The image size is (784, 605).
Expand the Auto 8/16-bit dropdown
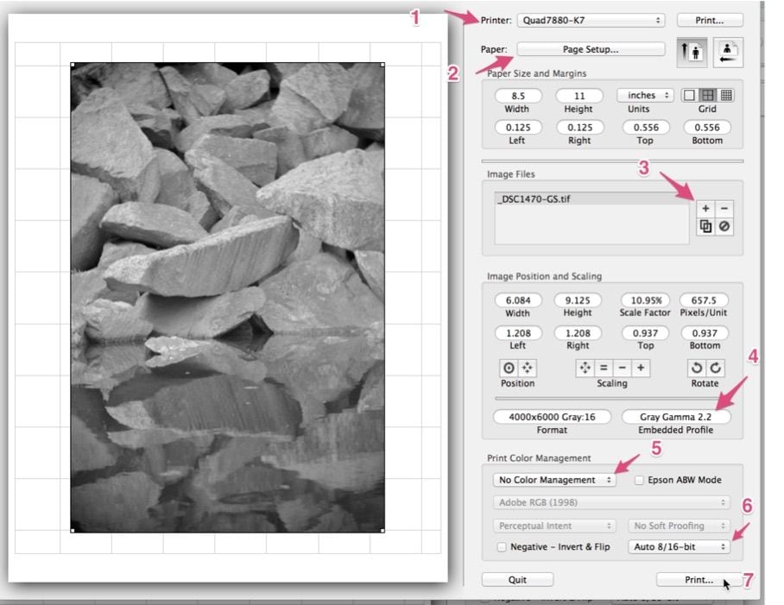click(680, 547)
